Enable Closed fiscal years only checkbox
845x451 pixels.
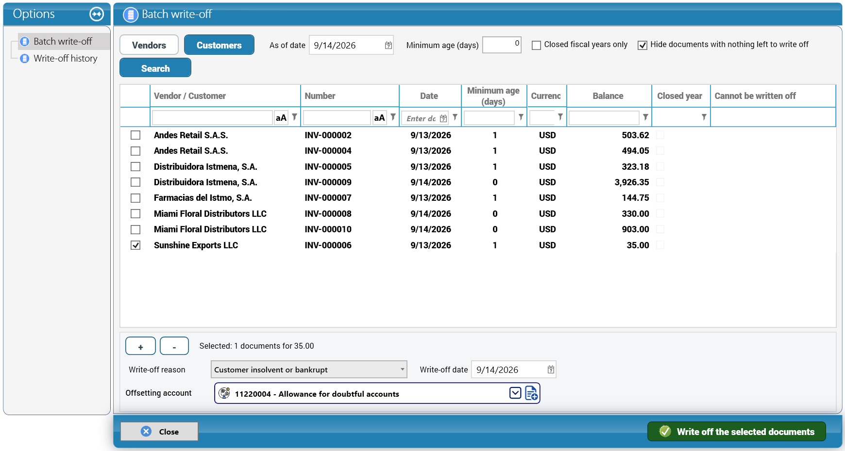pos(536,45)
